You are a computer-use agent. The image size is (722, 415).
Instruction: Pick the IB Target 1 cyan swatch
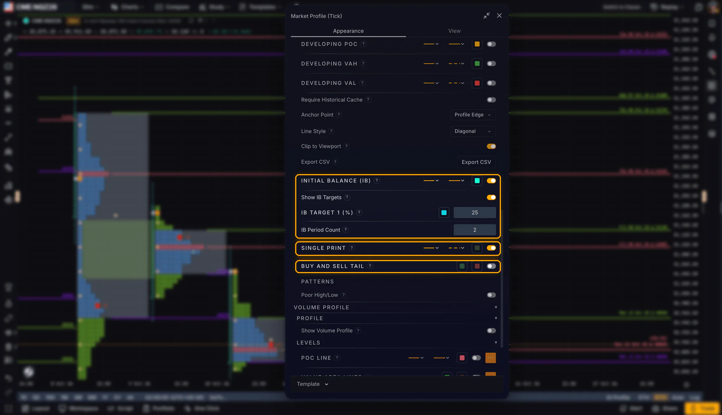[x=444, y=213]
